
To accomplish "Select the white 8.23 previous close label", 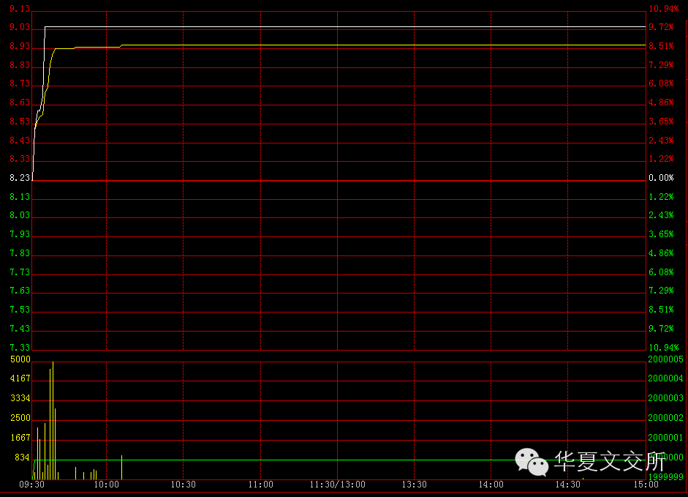I will [x=20, y=178].
